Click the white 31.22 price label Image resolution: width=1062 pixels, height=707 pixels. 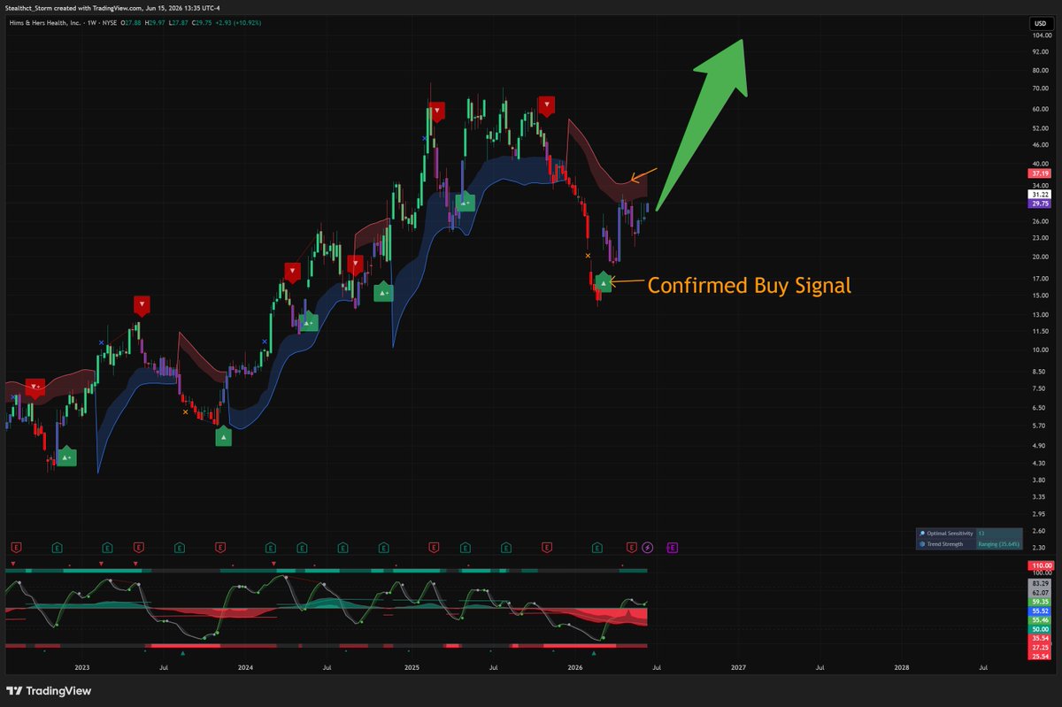(1038, 194)
